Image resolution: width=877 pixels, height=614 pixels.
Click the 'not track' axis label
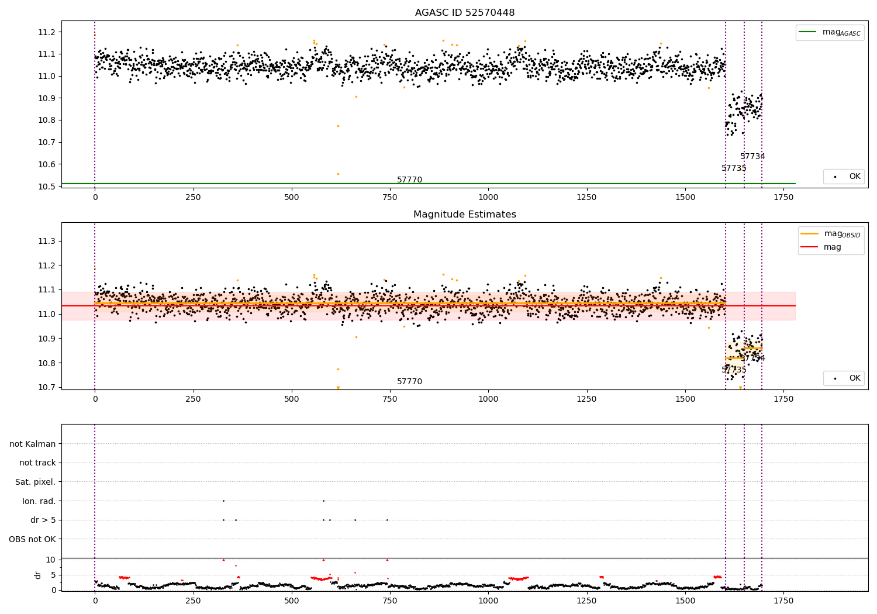click(37, 463)
